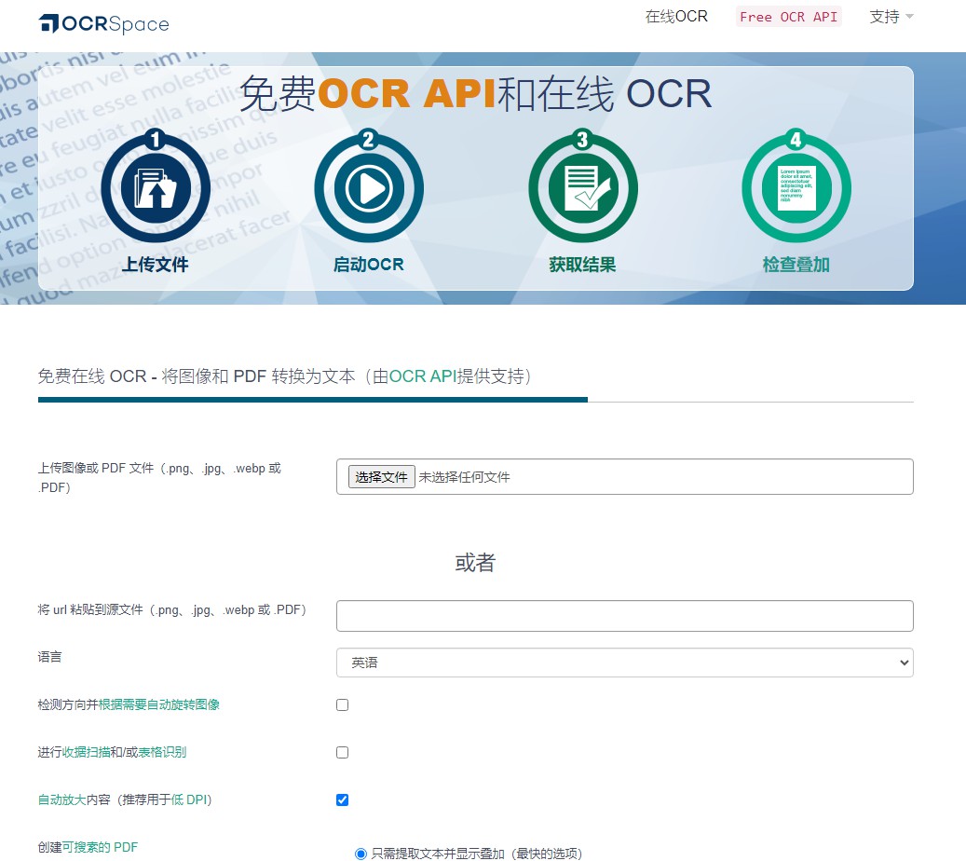Click the OCRSpace logo
This screenshot has width=966, height=861.
[x=103, y=23]
